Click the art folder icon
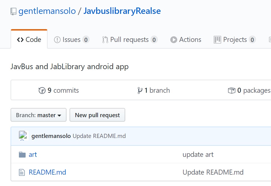Screen dimensions: 271x186 coord(22,155)
